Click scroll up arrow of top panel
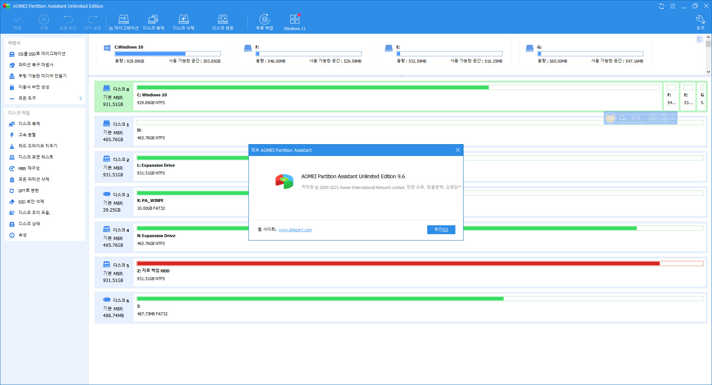 [708, 37]
